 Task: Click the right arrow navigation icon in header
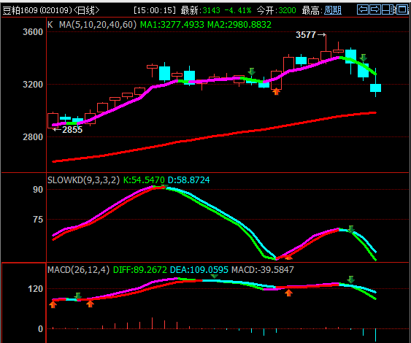coord(375,9)
